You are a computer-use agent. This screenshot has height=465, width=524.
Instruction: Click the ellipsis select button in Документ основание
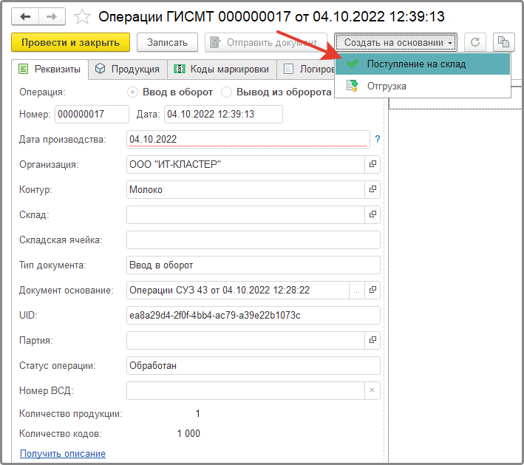357,290
